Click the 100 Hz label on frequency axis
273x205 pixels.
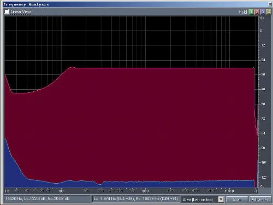61,191
